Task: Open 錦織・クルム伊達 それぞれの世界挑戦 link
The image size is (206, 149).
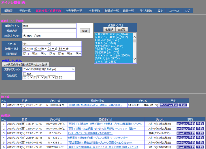Action: (x=102, y=129)
